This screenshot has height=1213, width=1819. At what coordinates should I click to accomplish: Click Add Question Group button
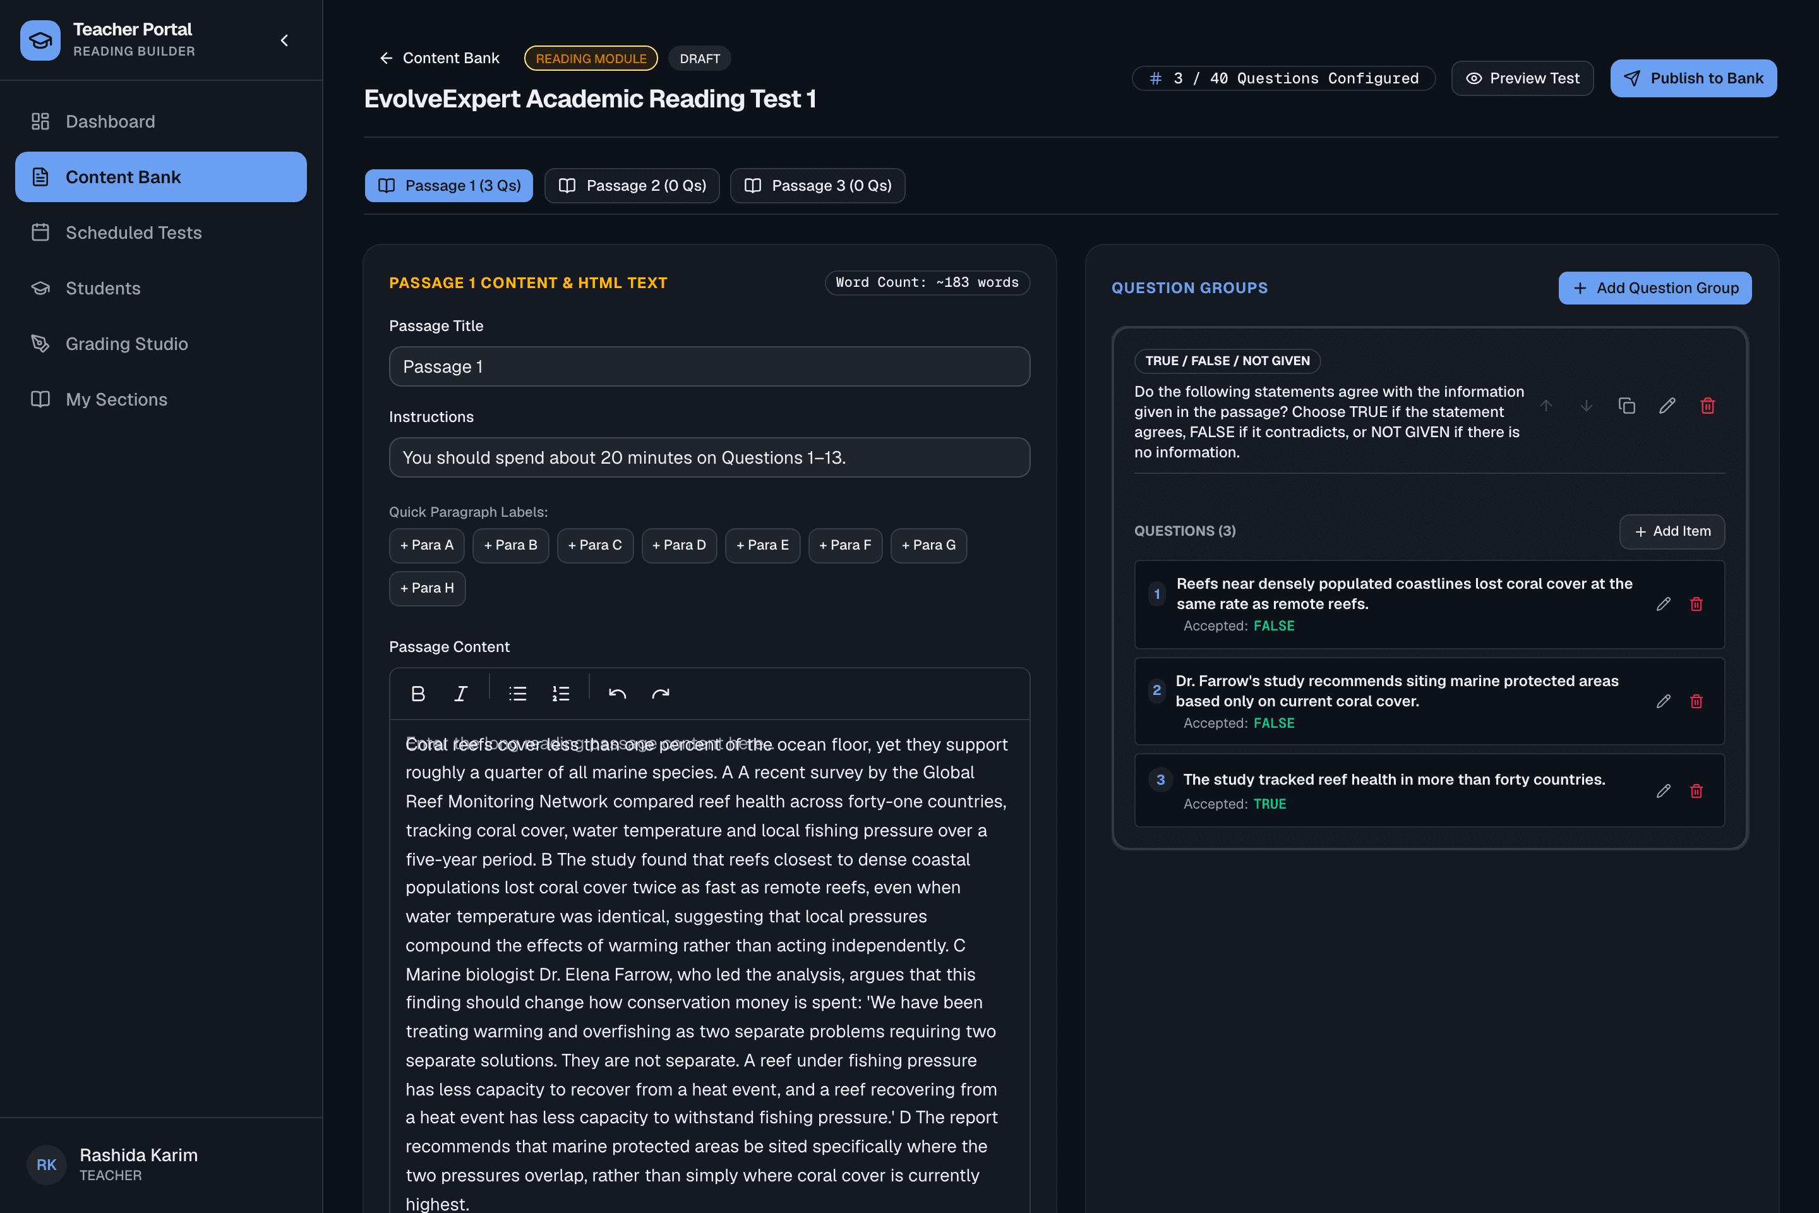pyautogui.click(x=1655, y=288)
